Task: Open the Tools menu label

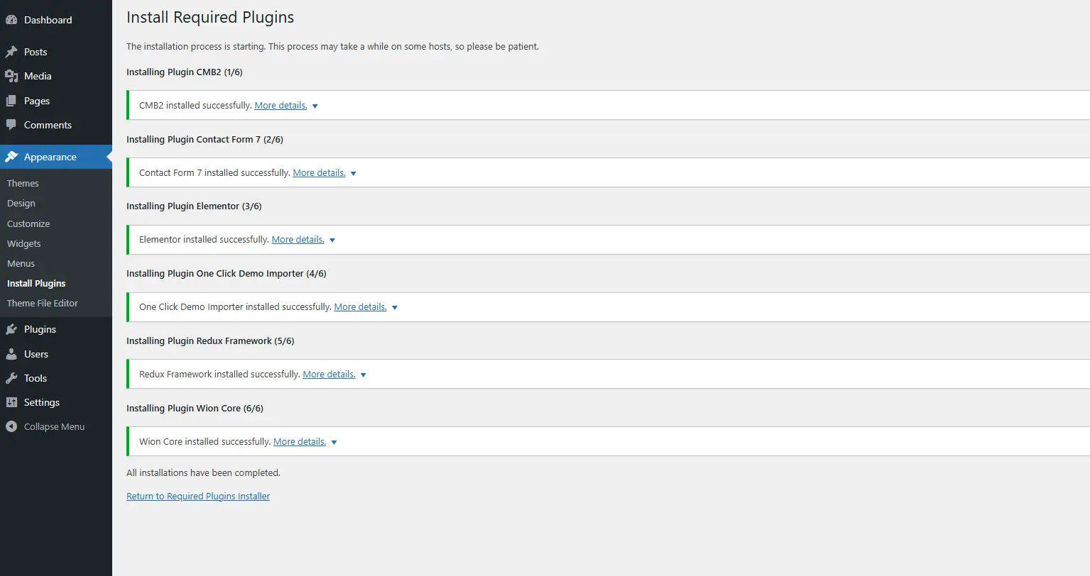Action: pos(36,378)
